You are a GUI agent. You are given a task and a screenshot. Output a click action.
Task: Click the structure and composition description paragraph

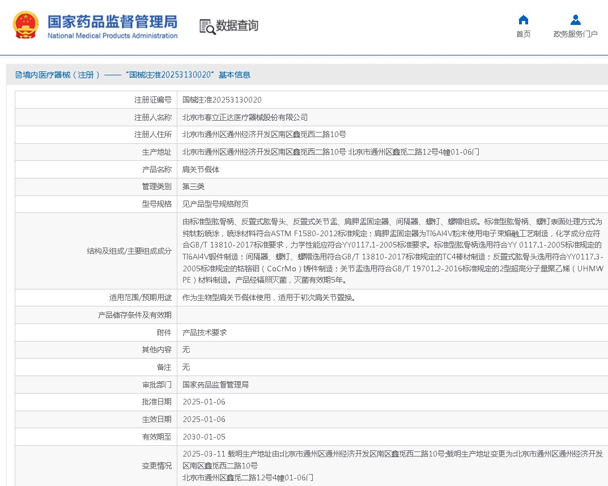pyautogui.click(x=393, y=251)
